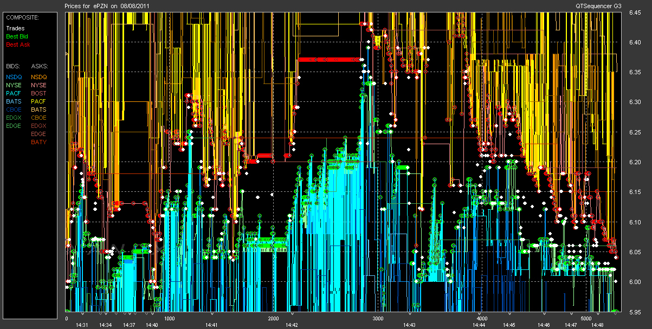Viewport: 652px width, 329px height.
Task: Pick PACF under the BIDS column
Action: tap(14, 93)
